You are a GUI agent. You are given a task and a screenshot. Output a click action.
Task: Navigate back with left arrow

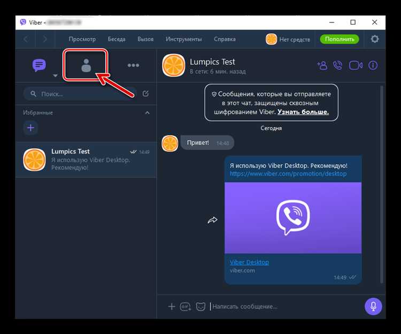click(26, 39)
